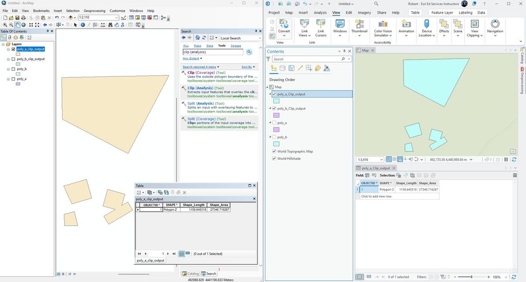Click ArcMap Measure tool icon
This screenshot has width=526, height=282.
point(103,25)
